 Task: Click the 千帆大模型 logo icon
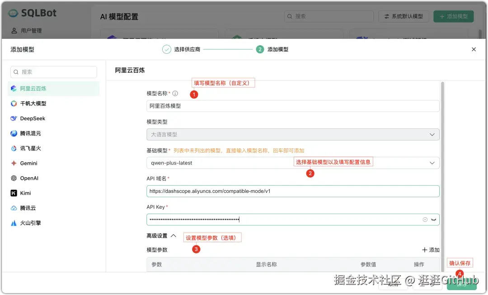coord(14,103)
